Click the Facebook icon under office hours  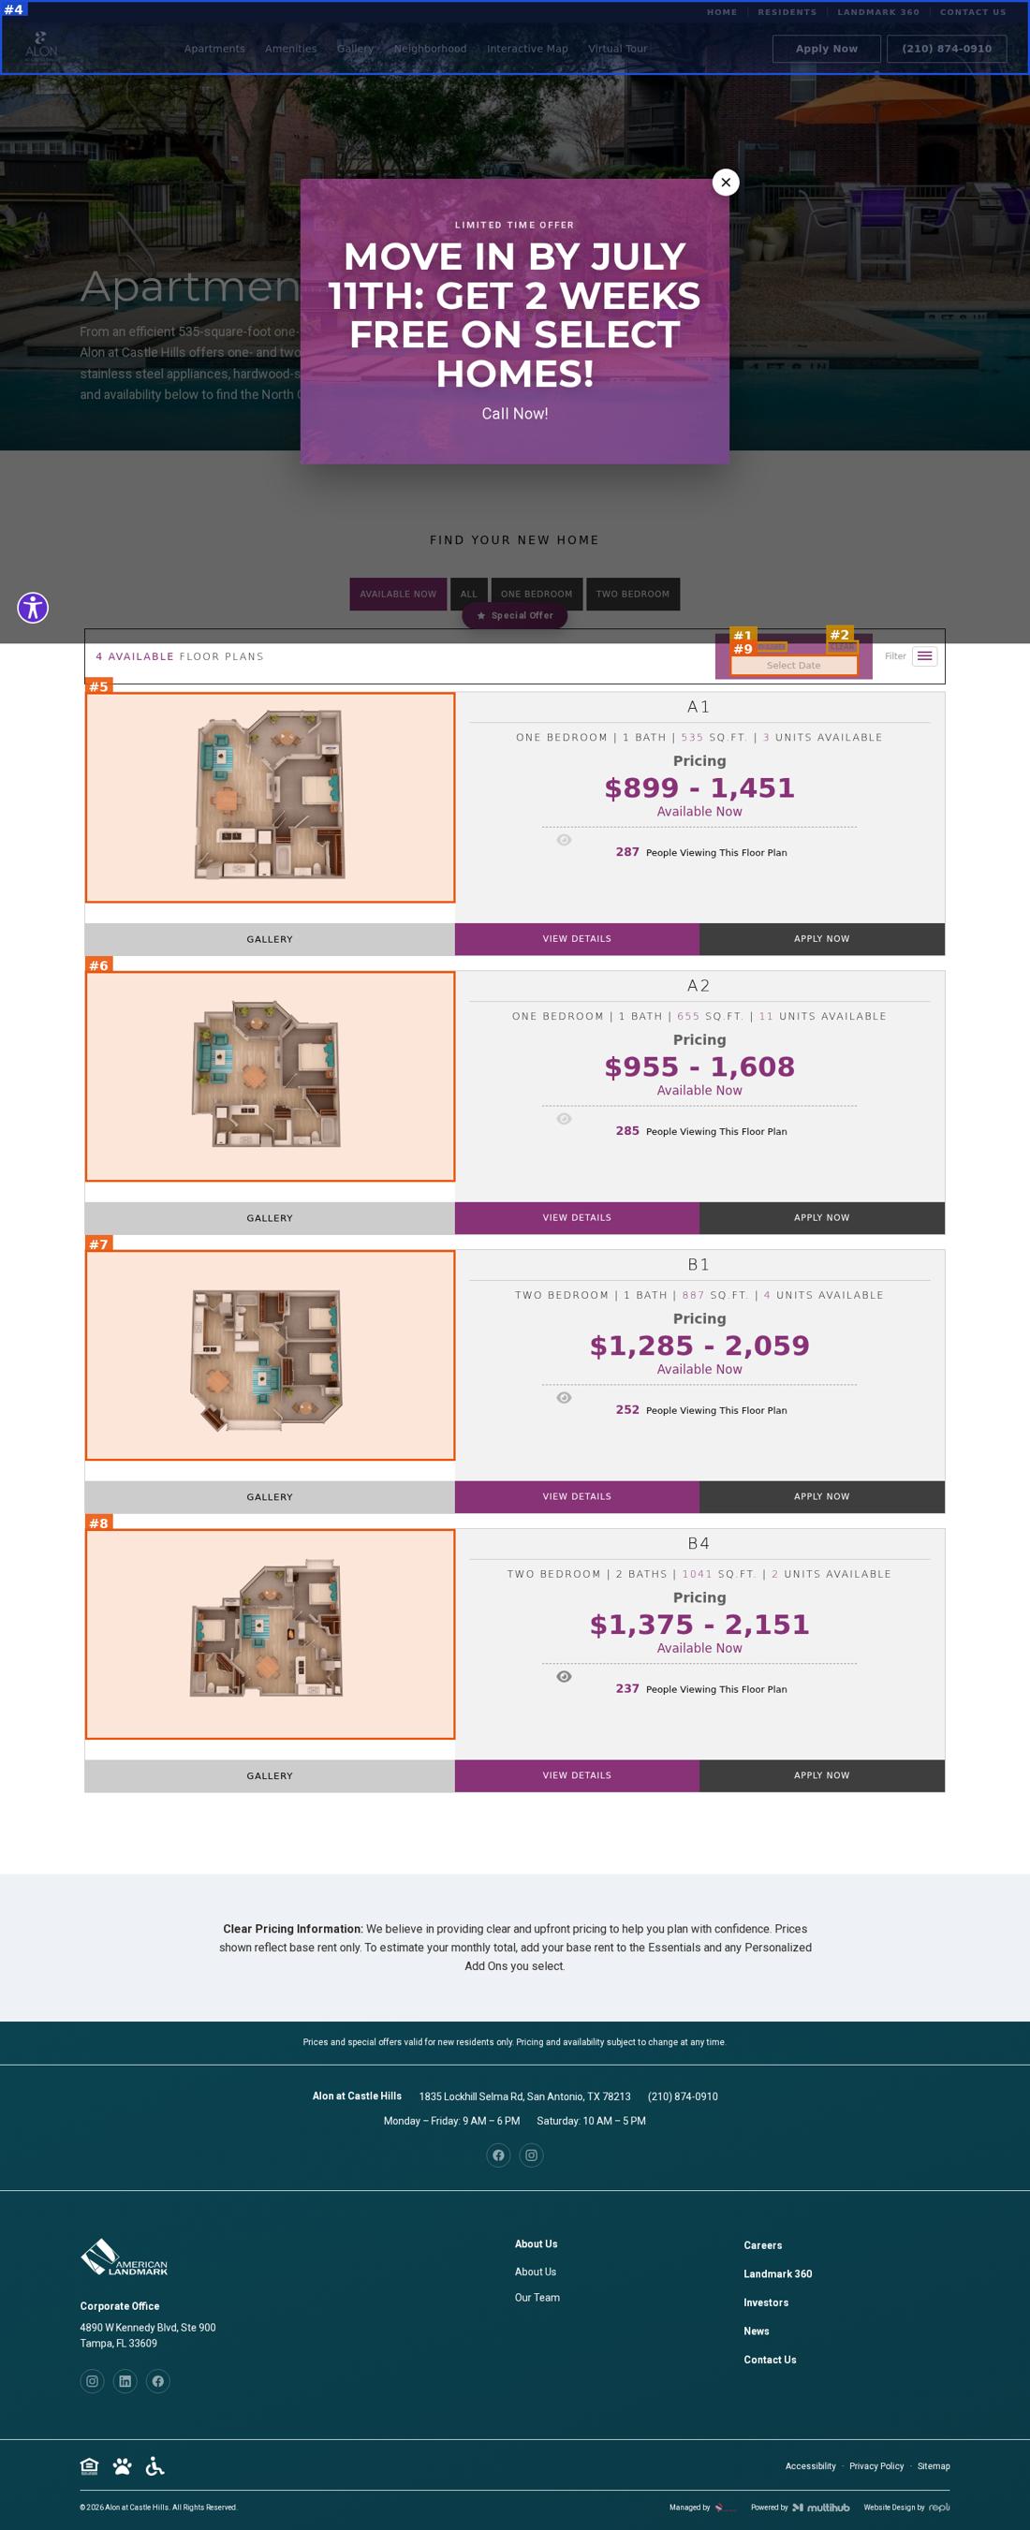coord(499,2155)
